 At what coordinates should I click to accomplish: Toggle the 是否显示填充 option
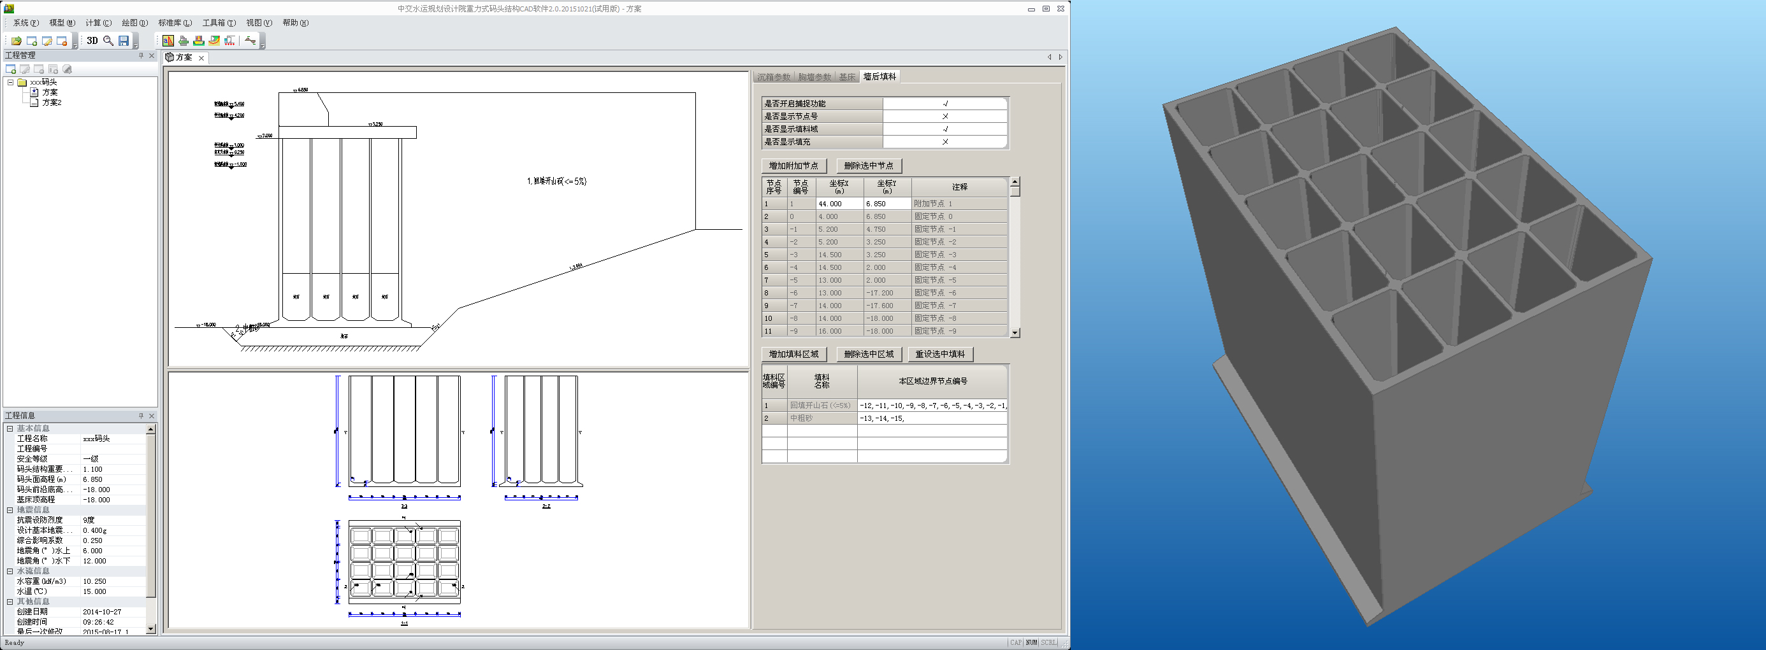tap(945, 142)
